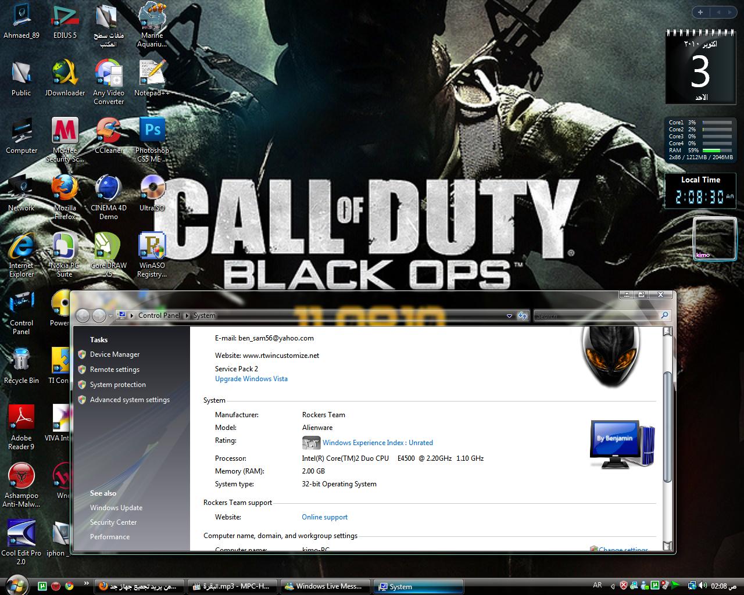
Task: Open Security Center under See also
Action: [x=113, y=522]
